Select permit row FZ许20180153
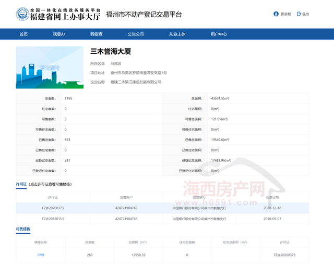Viewport: 334px width, 268px height. click(x=53, y=219)
